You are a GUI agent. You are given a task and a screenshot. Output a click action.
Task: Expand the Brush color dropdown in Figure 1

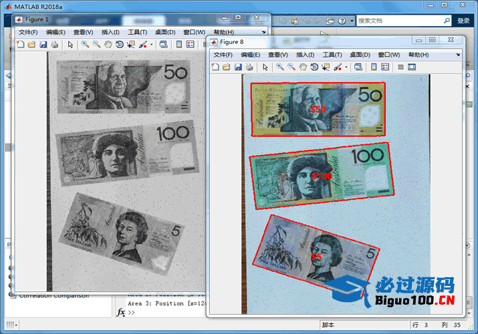point(152,45)
